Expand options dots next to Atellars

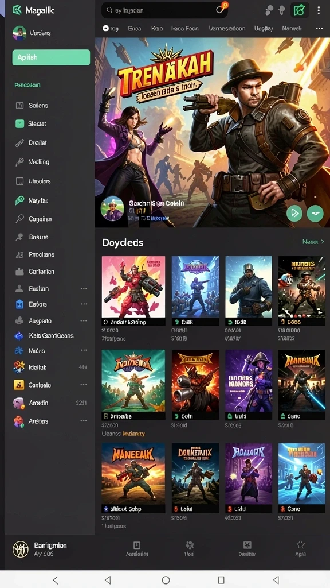click(x=84, y=421)
